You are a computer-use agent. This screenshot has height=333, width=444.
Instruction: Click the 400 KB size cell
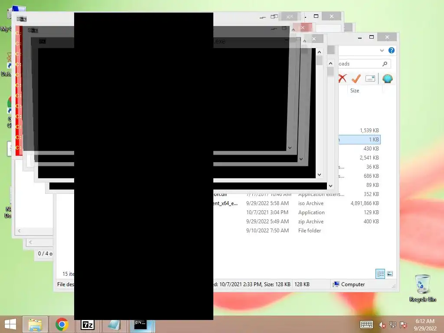[x=371, y=222]
